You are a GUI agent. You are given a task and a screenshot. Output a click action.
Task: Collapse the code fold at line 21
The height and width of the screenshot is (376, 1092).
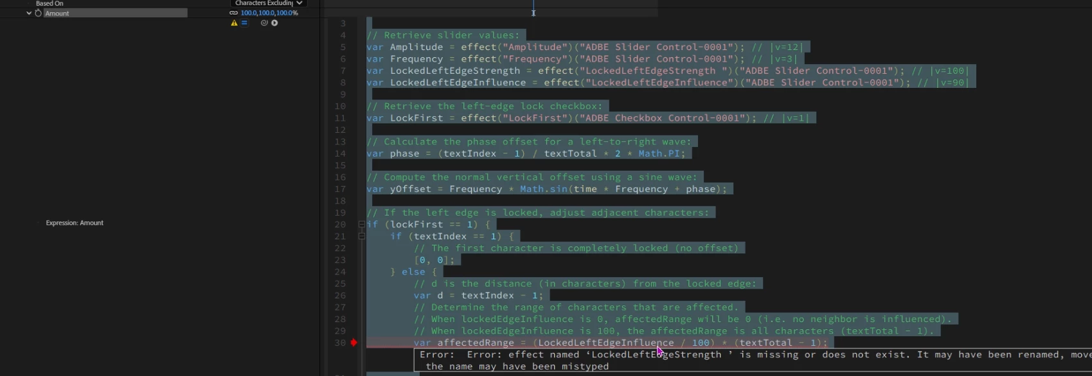click(x=361, y=236)
